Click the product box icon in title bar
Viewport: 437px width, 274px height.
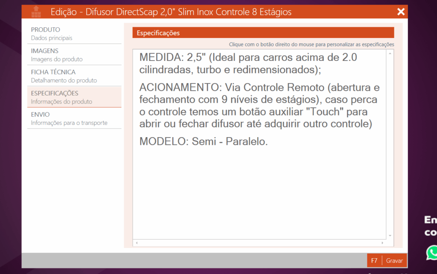coord(36,12)
